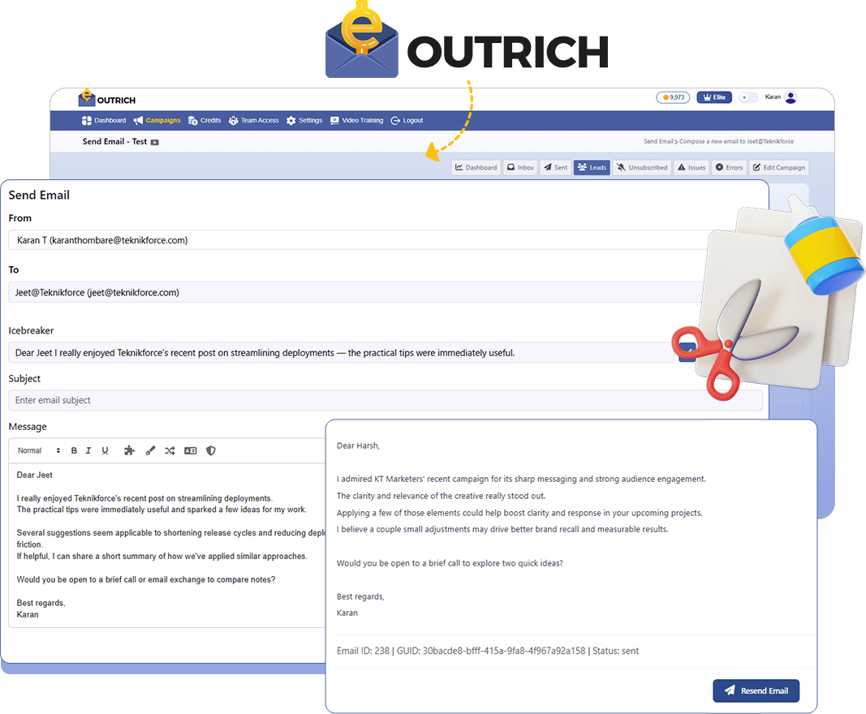Click the video icon beside Send Email - Test

pyautogui.click(x=155, y=142)
